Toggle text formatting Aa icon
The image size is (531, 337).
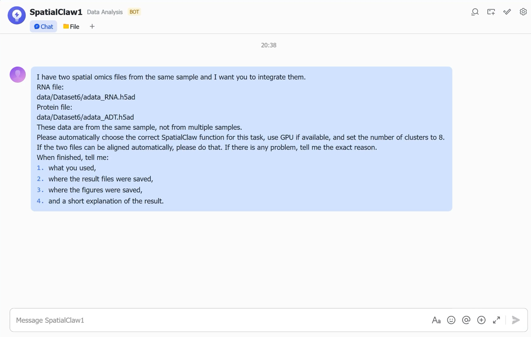[436, 320]
